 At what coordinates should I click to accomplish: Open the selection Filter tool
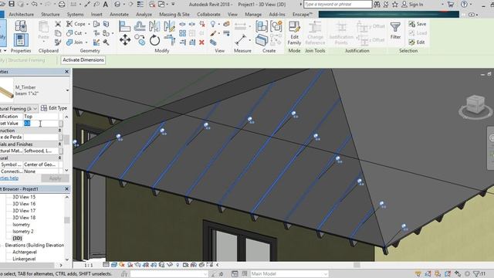tap(395, 31)
